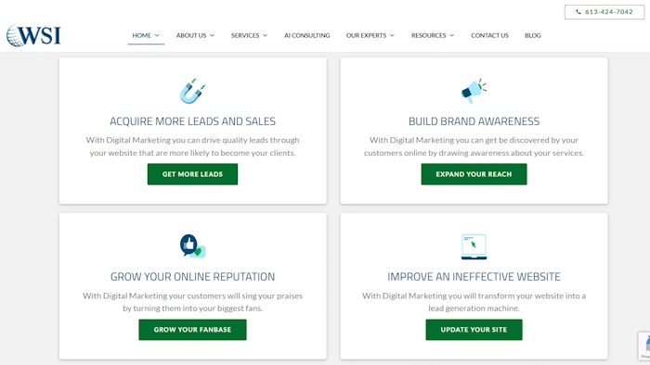Click the Expand Your Reach button
Screen dimensions: 650x365
pyautogui.click(x=474, y=174)
